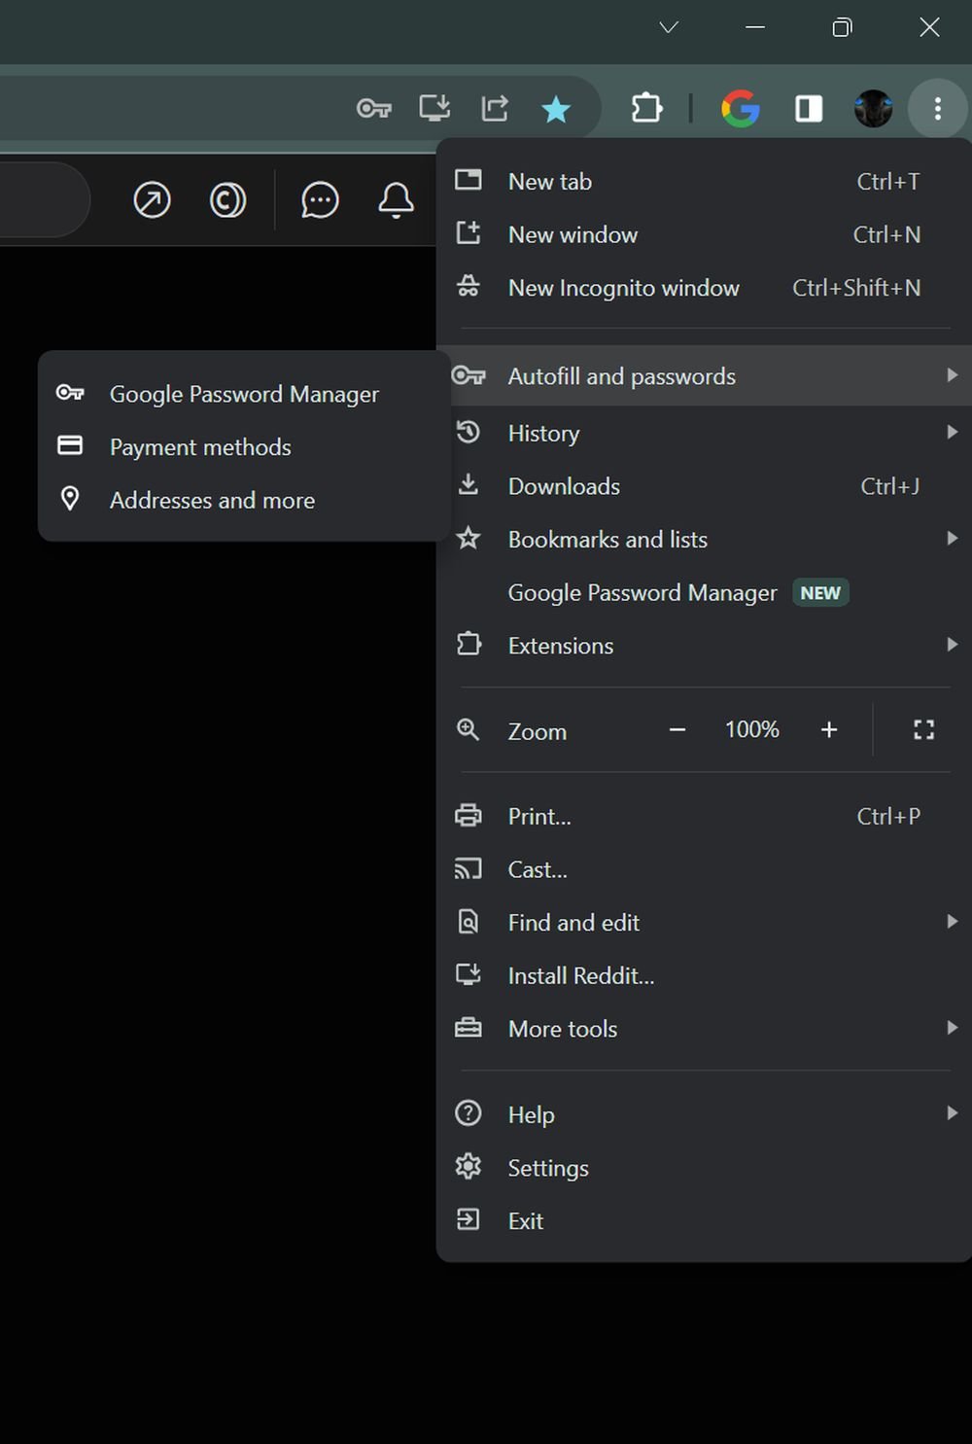
Task: Click the share page icon
Action: pos(495,108)
